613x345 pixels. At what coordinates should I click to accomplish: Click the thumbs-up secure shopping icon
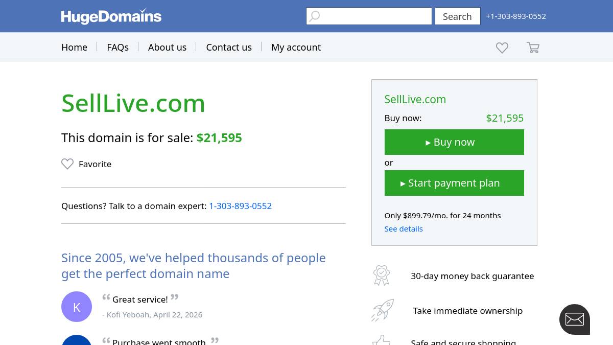point(382,340)
